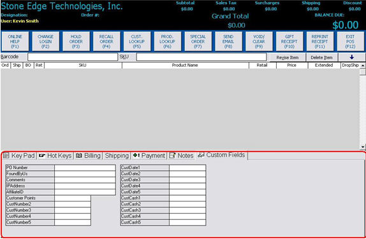Print a Gift Receipt (F10)
366x239 pixels.
click(x=289, y=41)
